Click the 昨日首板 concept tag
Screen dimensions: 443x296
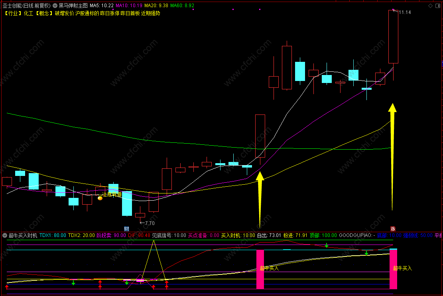coord(130,13)
